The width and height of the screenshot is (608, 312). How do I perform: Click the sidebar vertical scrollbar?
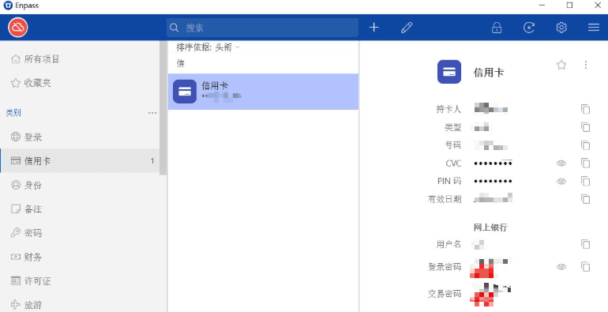tap(163, 107)
